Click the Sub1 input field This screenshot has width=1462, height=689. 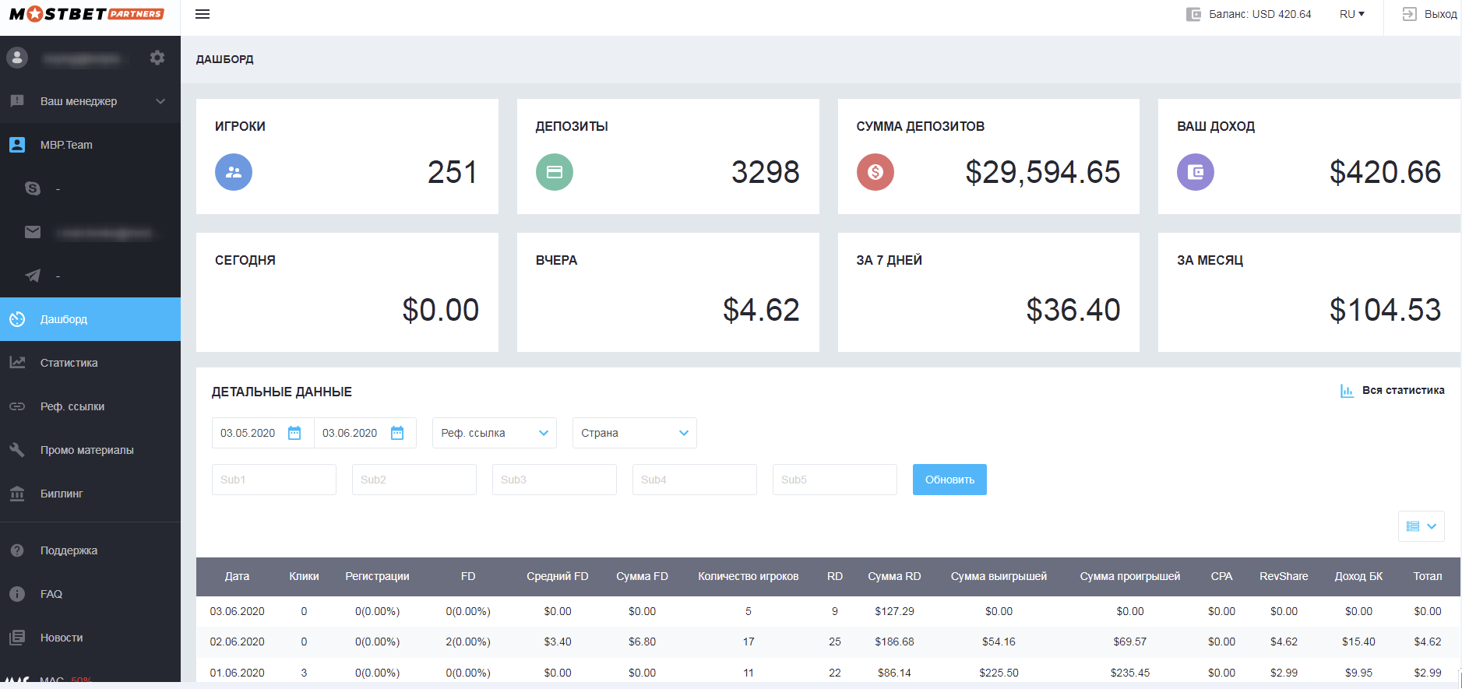(273, 480)
